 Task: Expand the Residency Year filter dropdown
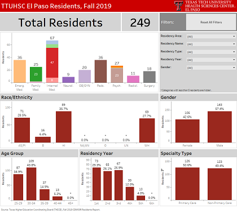tap(211, 60)
